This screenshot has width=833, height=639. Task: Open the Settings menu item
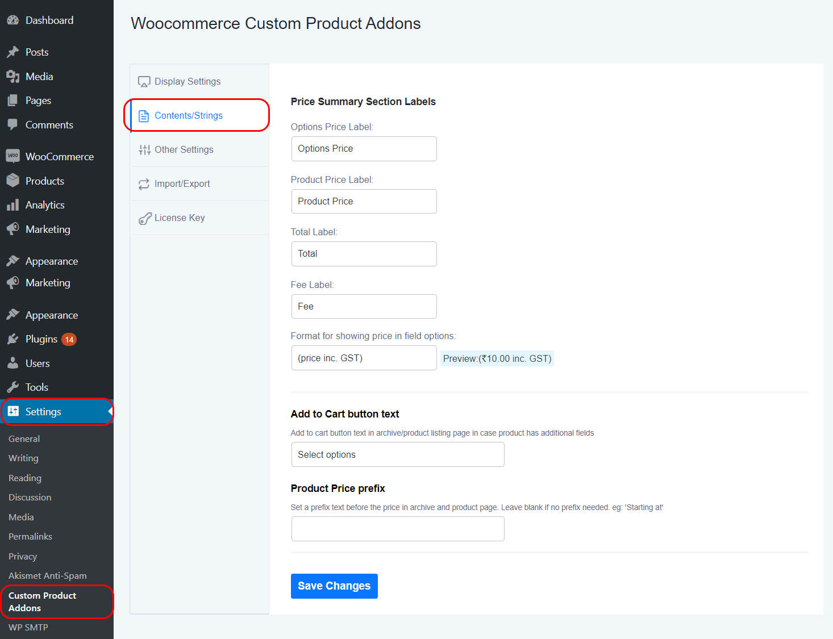pos(57,412)
